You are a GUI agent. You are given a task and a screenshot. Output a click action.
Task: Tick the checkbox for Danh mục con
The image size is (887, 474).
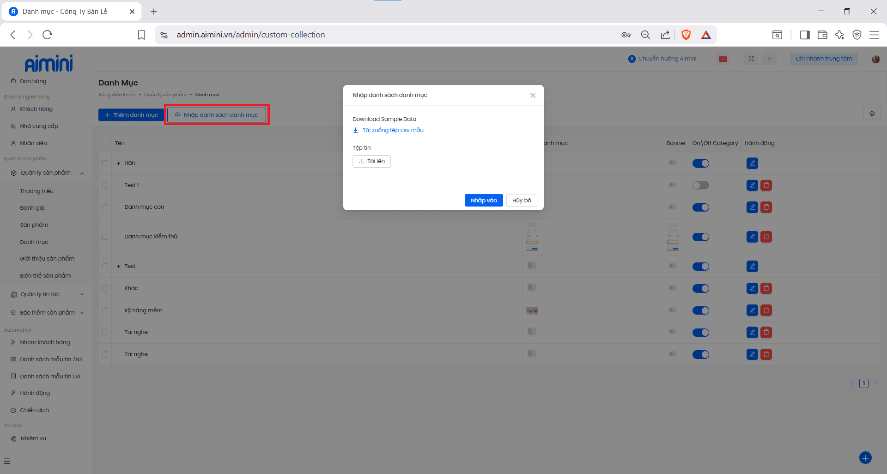pos(105,207)
